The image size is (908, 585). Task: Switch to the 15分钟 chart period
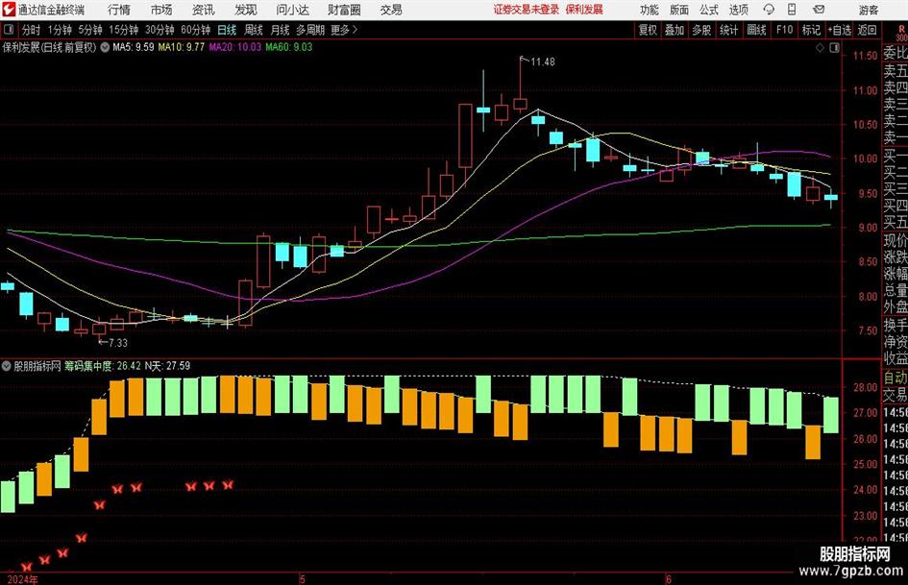point(124,30)
